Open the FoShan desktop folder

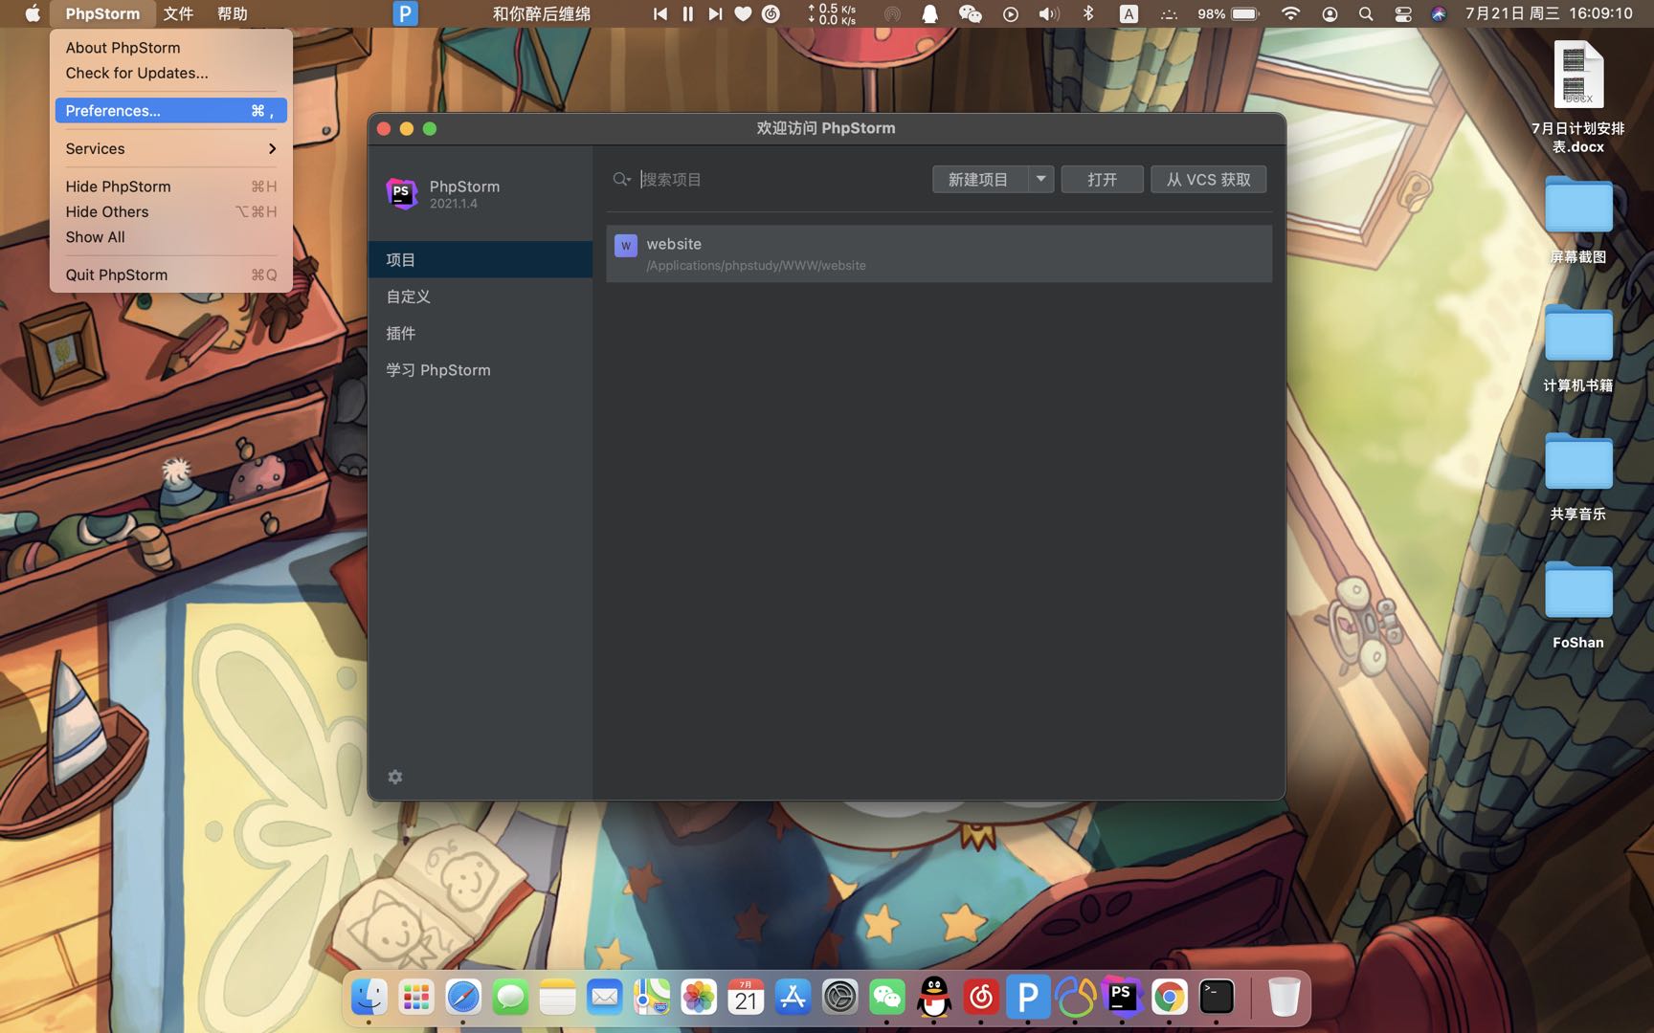(1578, 604)
